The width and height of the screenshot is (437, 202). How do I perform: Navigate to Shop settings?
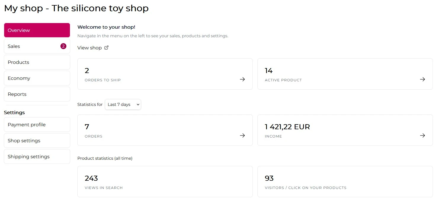pyautogui.click(x=37, y=140)
